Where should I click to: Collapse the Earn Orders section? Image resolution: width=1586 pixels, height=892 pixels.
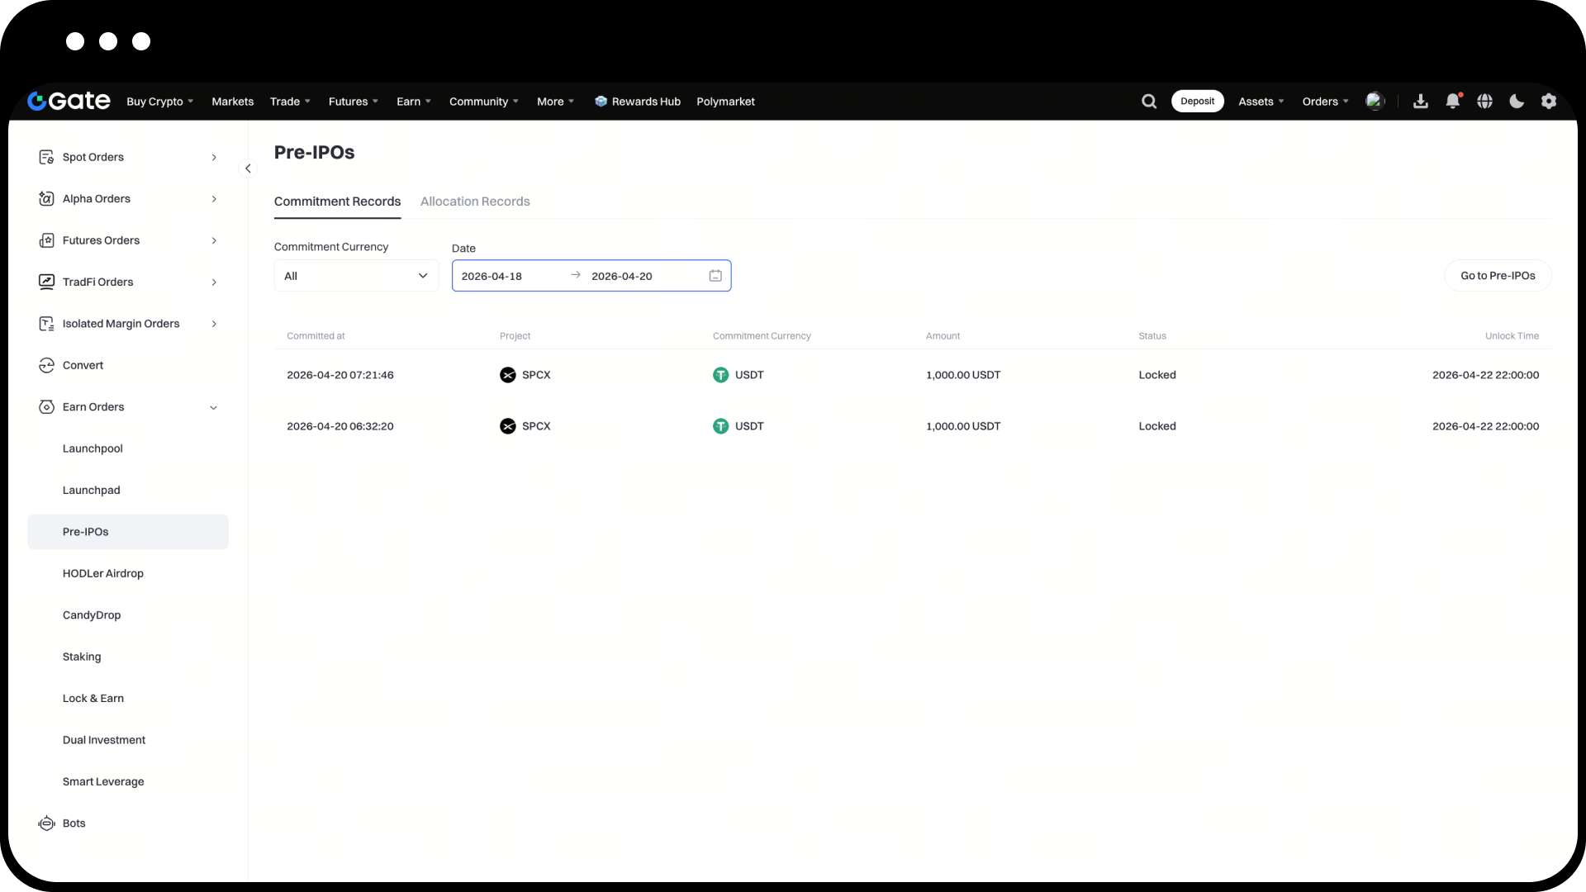point(214,407)
